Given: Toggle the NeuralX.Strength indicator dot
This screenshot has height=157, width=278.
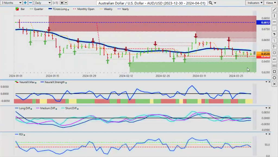Looking at the screenshot, I should click(66, 82).
